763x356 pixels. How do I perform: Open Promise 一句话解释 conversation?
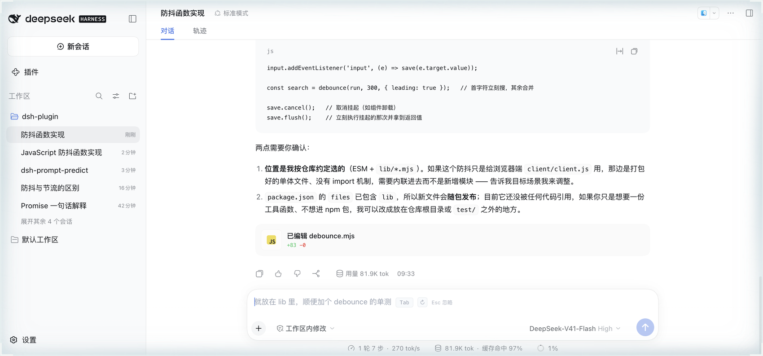73,206
